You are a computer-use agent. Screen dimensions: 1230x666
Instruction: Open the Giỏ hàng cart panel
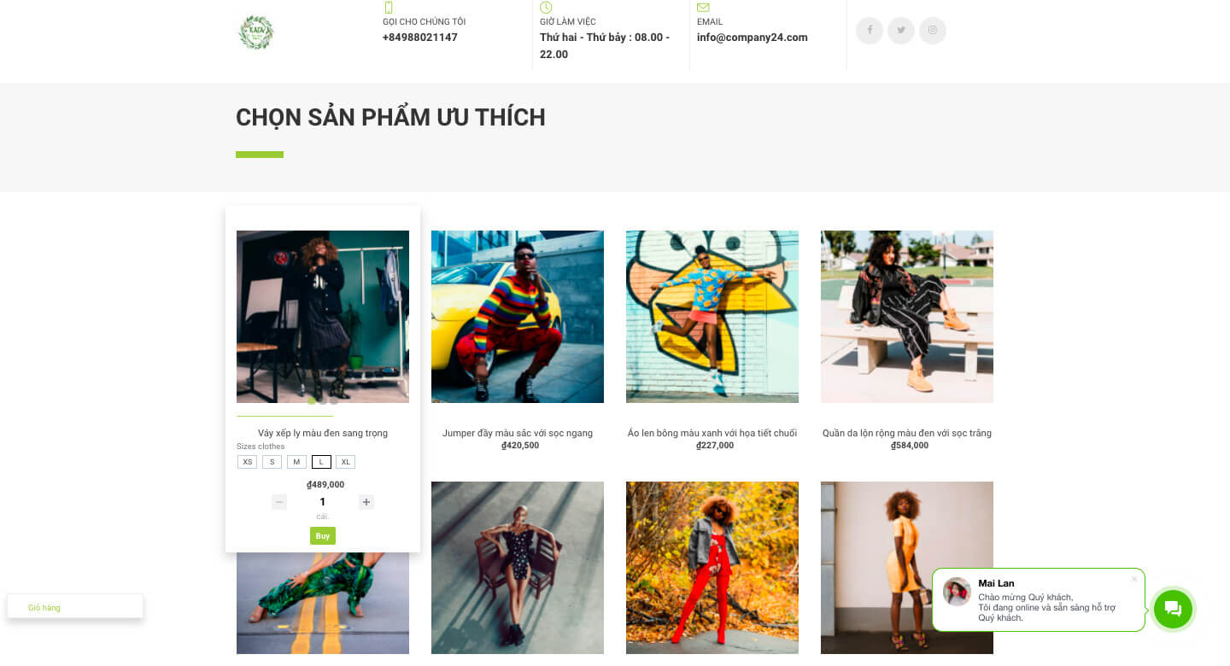[75, 606]
